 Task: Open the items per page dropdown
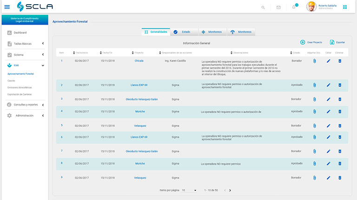(x=189, y=190)
